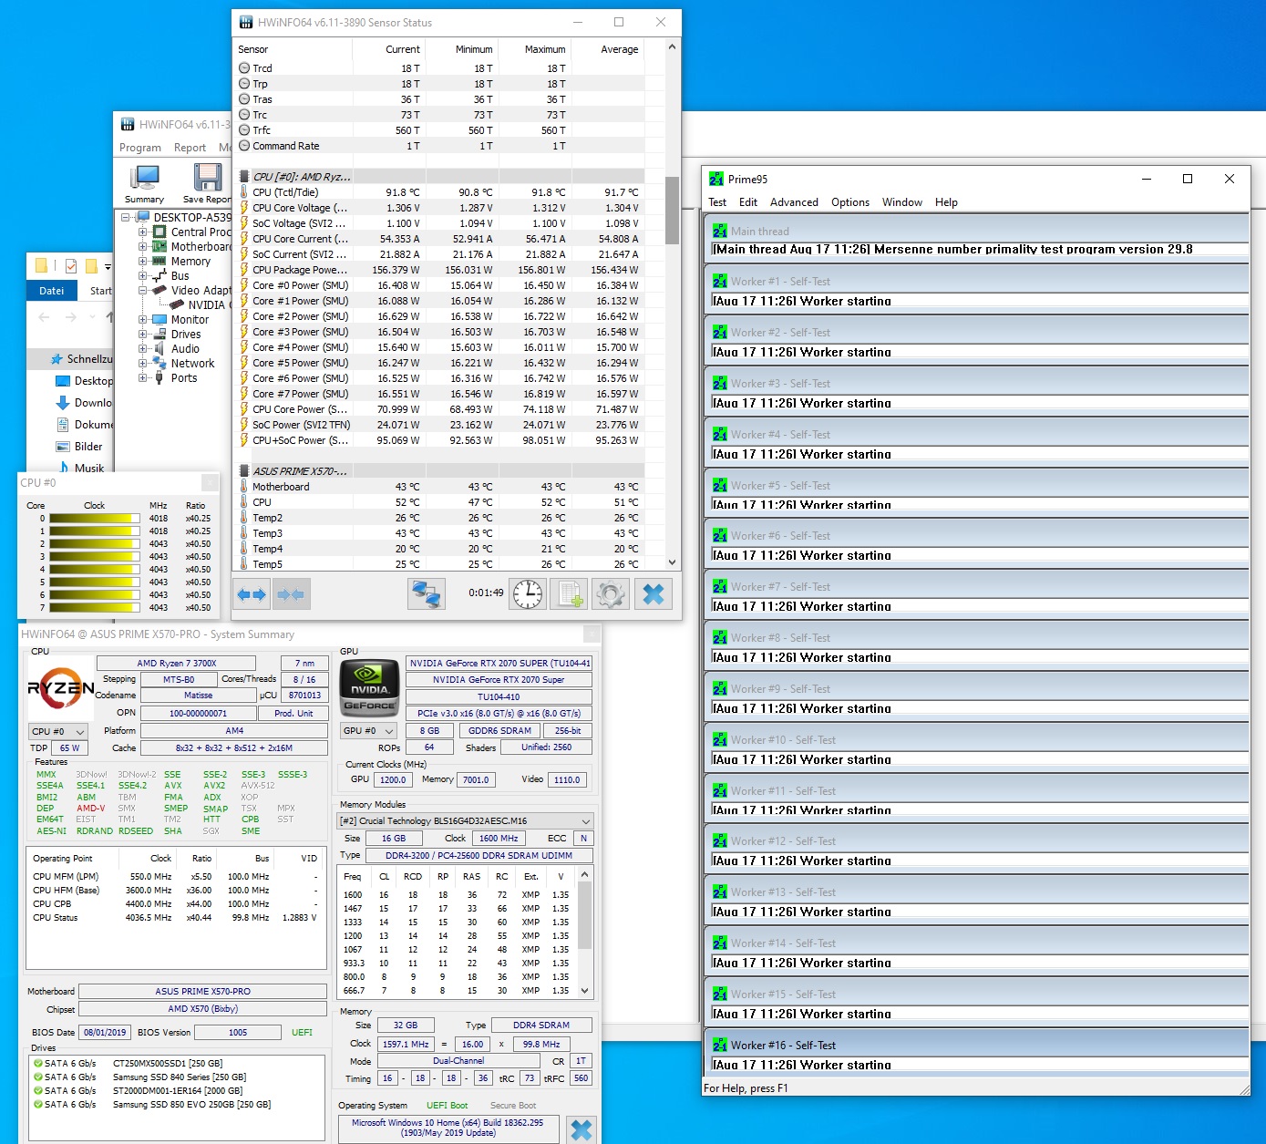Expand the Central Processor tree node
The image size is (1266, 1144).
[x=143, y=232]
